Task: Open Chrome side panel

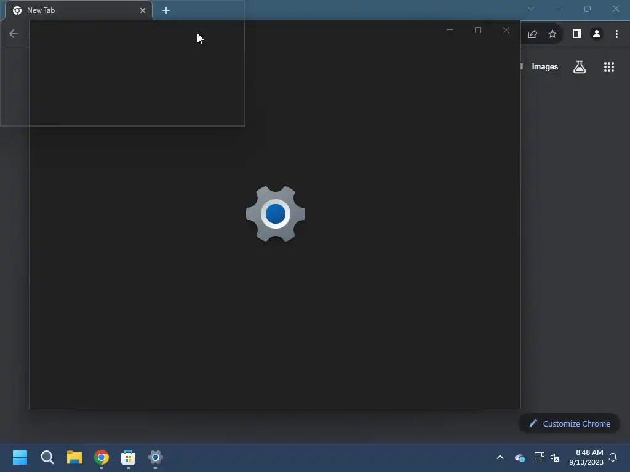Action: coord(577,34)
